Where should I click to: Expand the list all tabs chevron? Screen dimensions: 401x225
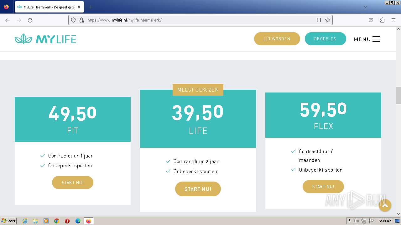(x=365, y=7)
